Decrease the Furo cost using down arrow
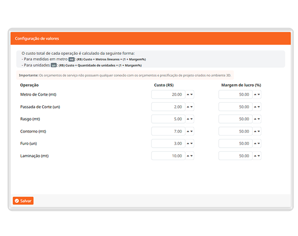 [191, 144]
